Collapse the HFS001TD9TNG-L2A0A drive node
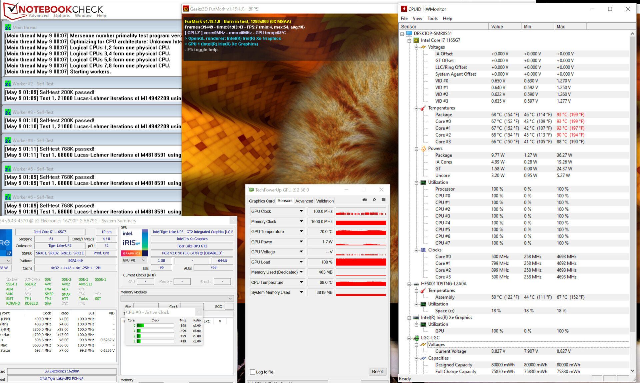Screen dimensions: 640x383 pos(409,284)
